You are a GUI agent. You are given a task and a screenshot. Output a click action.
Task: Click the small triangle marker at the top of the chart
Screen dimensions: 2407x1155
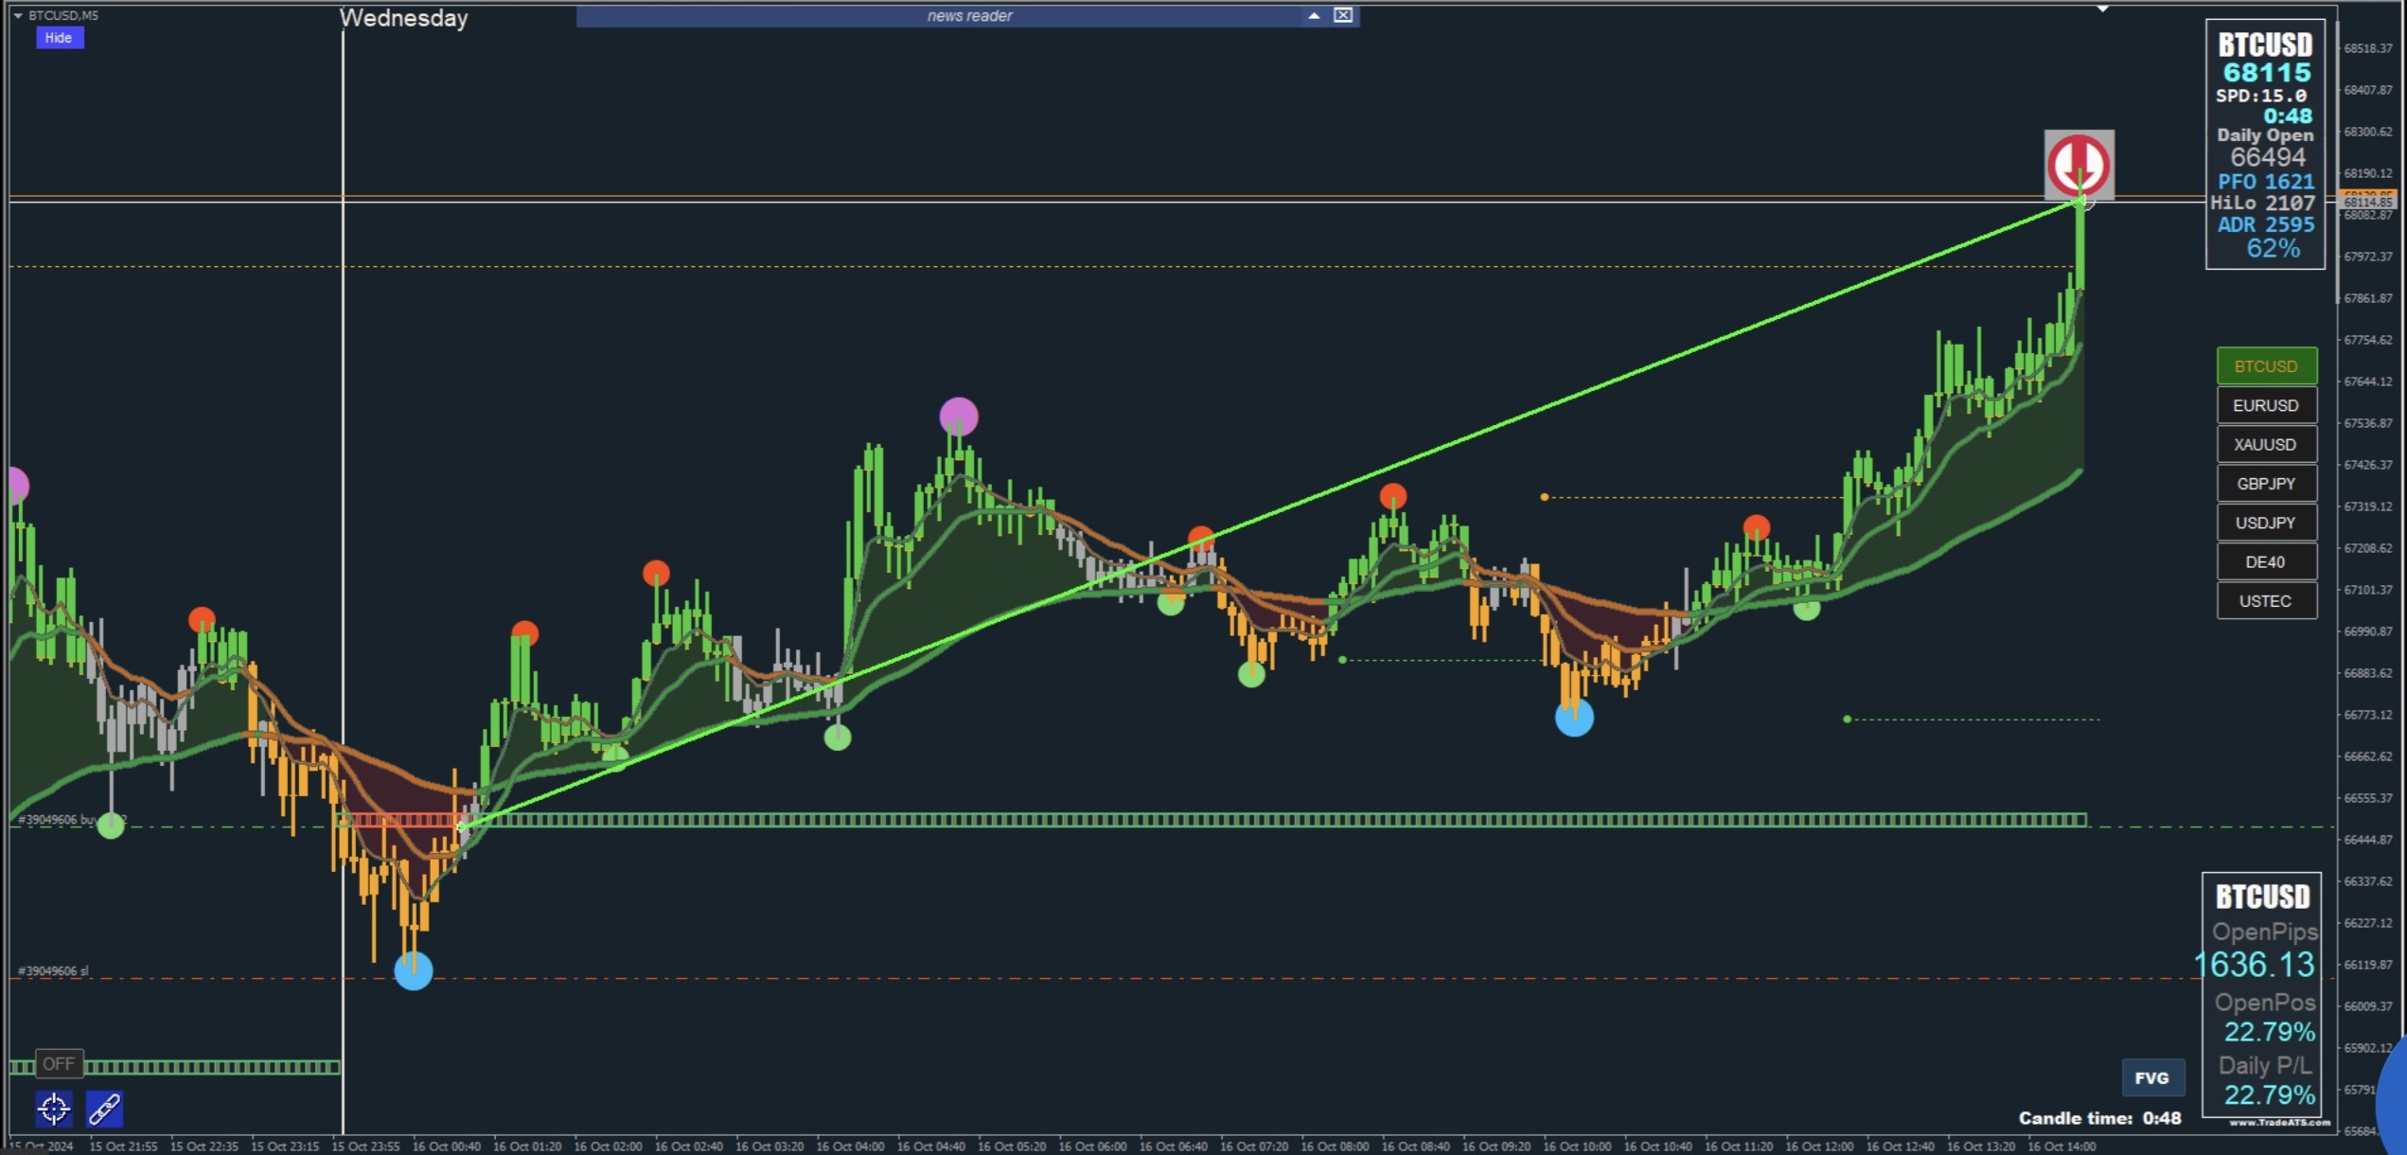pyautogui.click(x=2102, y=9)
